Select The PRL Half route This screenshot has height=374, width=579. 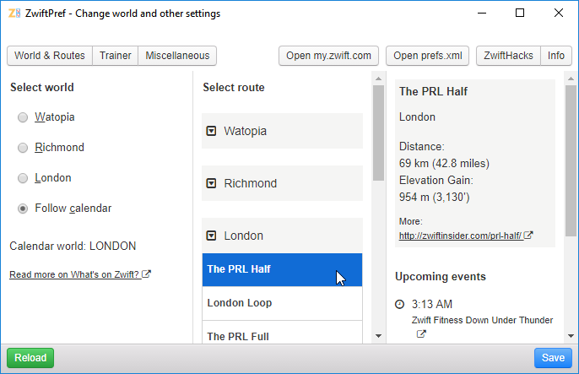tap(282, 269)
